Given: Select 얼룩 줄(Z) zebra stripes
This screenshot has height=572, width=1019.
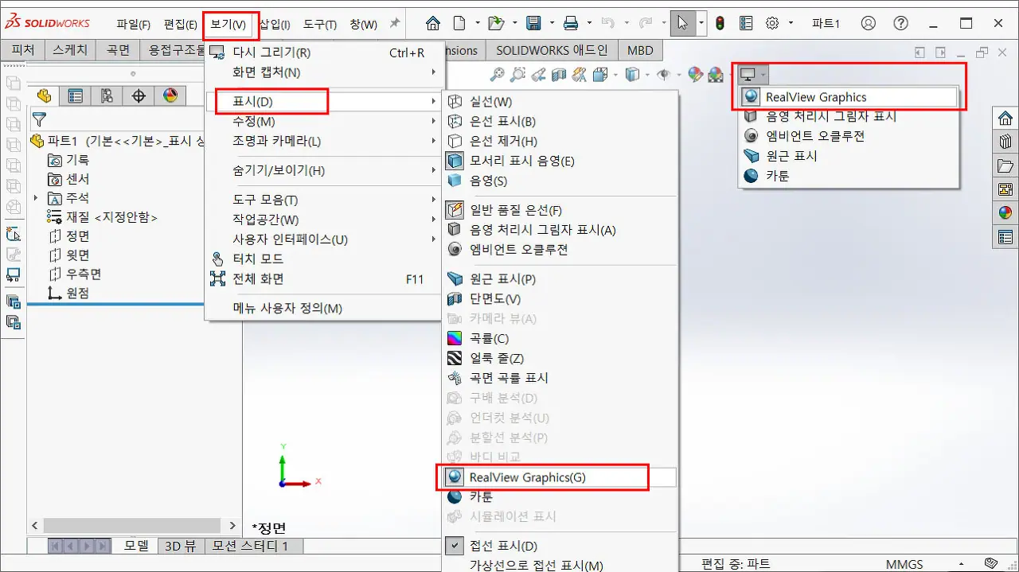Looking at the screenshot, I should [x=560, y=358].
